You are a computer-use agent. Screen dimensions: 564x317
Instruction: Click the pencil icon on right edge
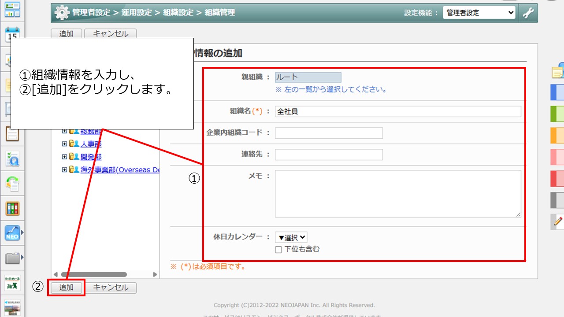click(558, 221)
